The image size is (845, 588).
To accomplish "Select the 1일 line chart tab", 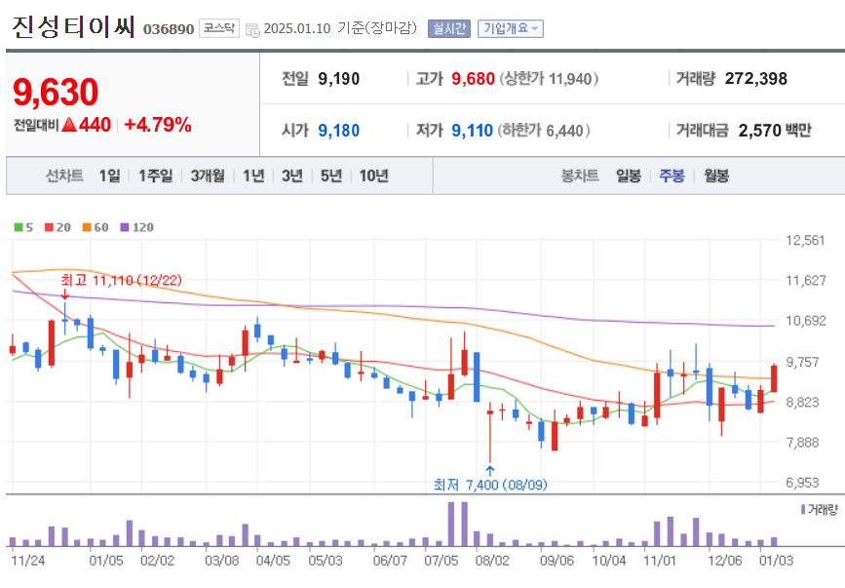I will 109,176.
